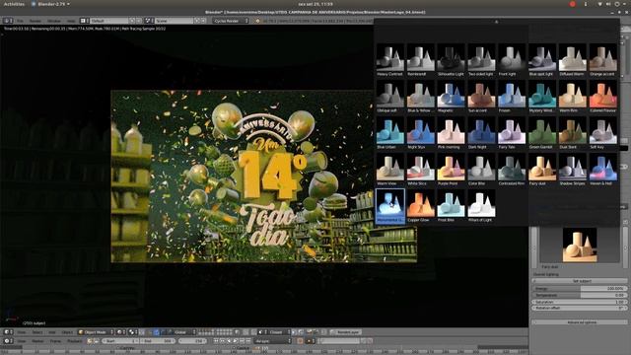631x355 pixels.
Task: Choose the Fairy Tale preset
Action: click(512, 133)
